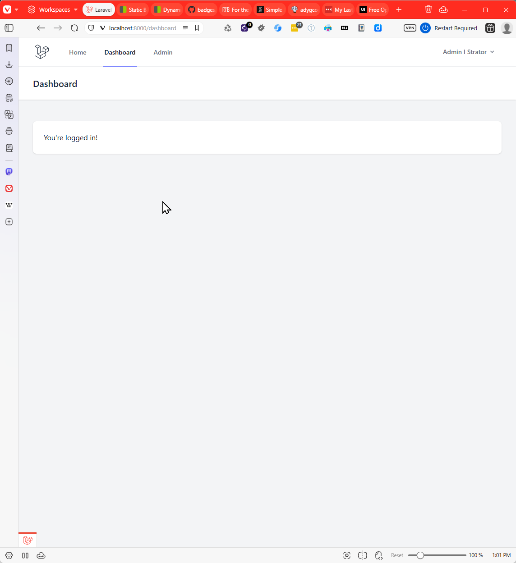Image resolution: width=516 pixels, height=563 pixels.
Task: Open the Wikipedia web panel
Action: [x=9, y=205]
